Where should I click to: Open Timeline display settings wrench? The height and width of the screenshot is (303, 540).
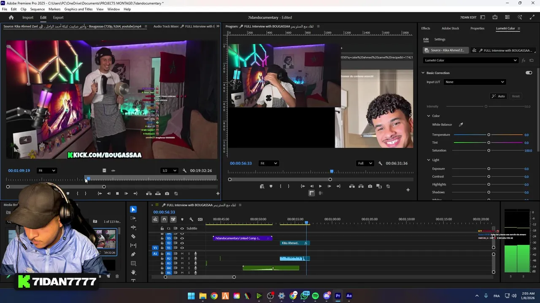(x=191, y=219)
